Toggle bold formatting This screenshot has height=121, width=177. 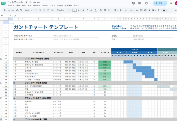tap(83, 10)
